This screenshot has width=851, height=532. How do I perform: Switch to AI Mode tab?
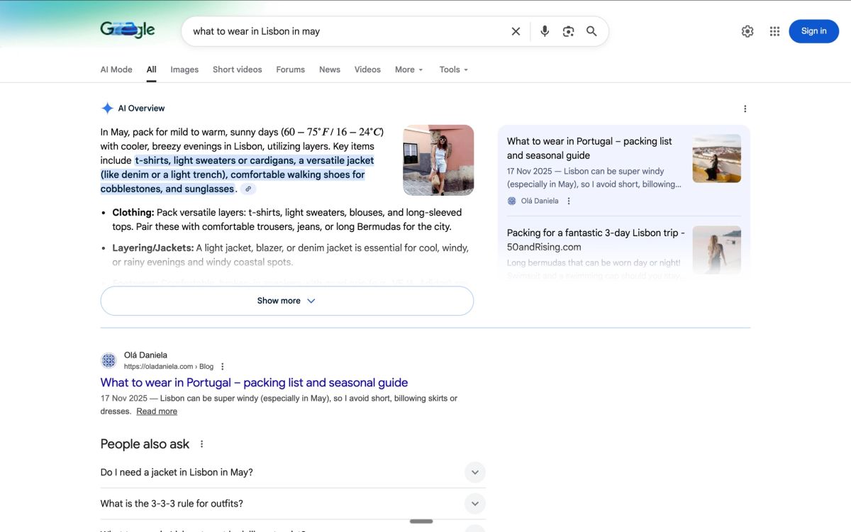(116, 70)
